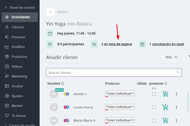Expand the Más dropdown
This screenshot has height=126, width=190.
pyautogui.click(x=172, y=57)
